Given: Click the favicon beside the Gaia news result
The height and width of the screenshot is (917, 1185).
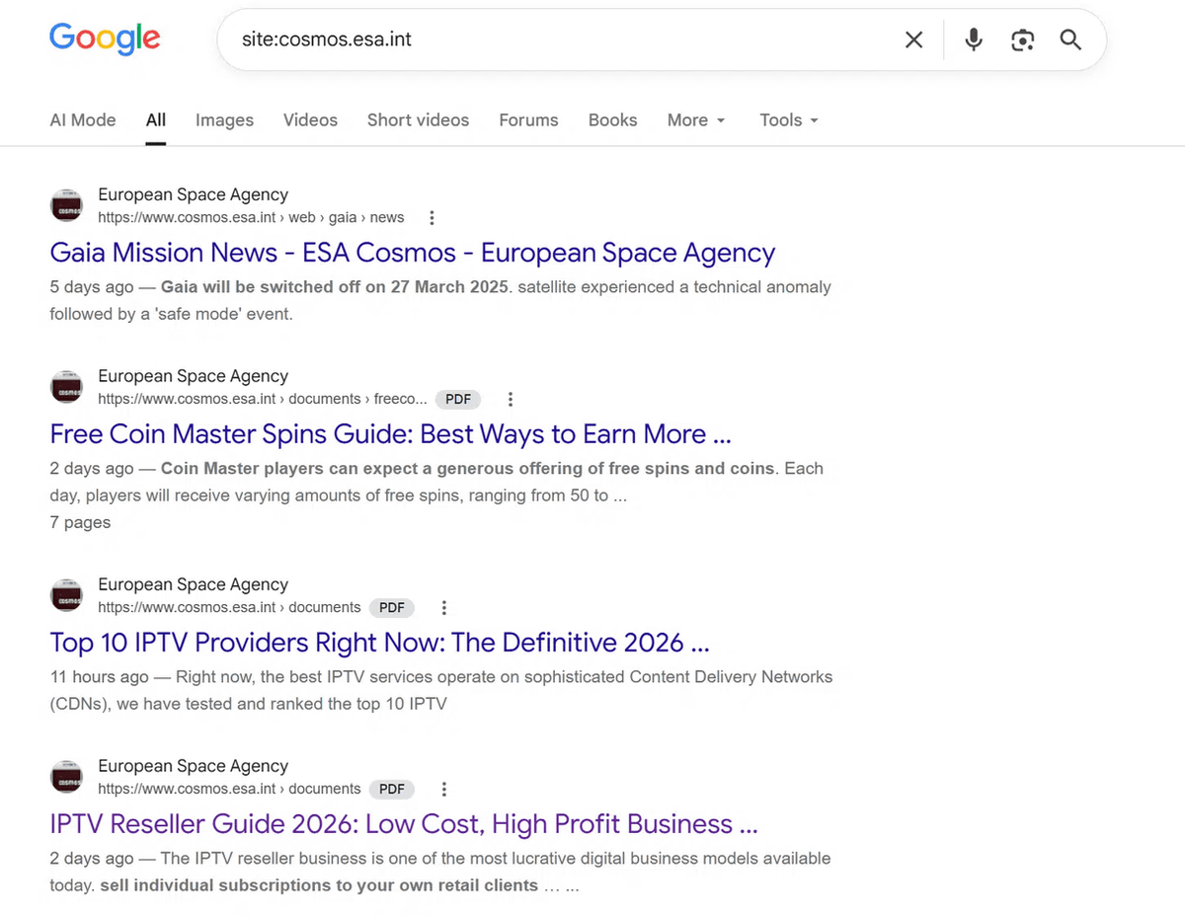Looking at the screenshot, I should coord(66,205).
